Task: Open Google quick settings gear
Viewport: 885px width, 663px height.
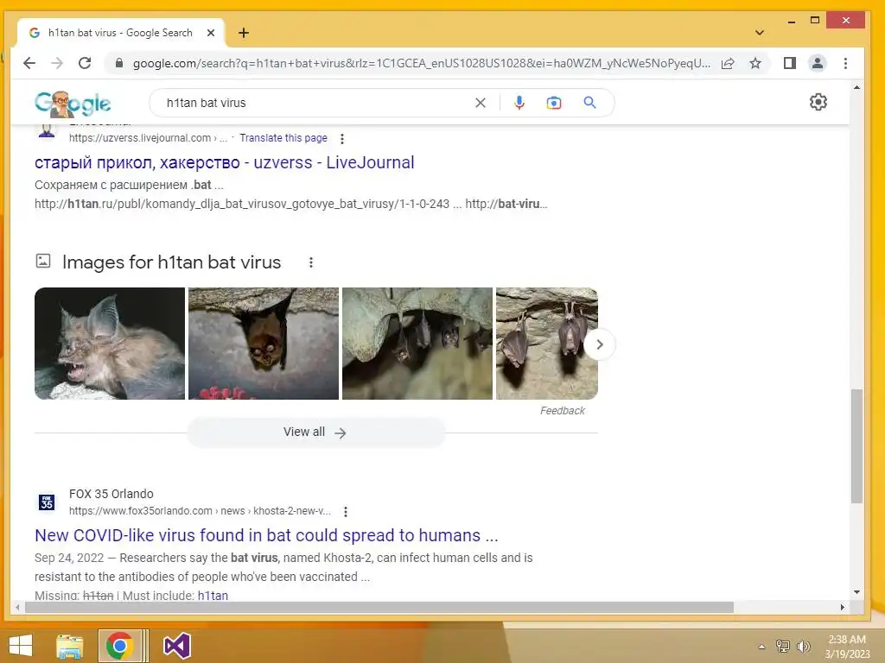Action: pyautogui.click(x=818, y=102)
